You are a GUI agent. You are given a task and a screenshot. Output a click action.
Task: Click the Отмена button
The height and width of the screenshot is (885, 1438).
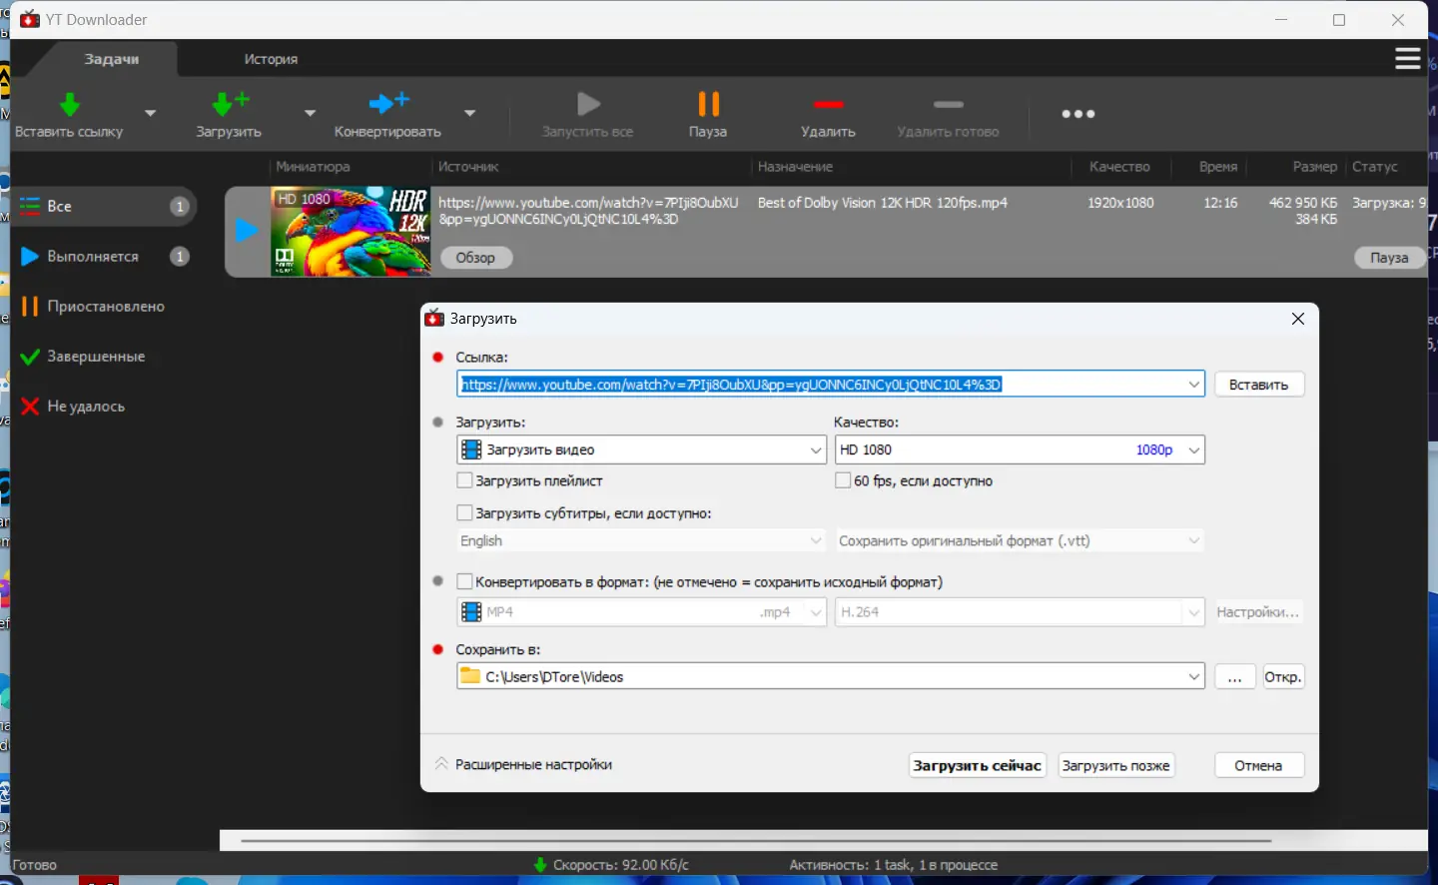point(1259,766)
